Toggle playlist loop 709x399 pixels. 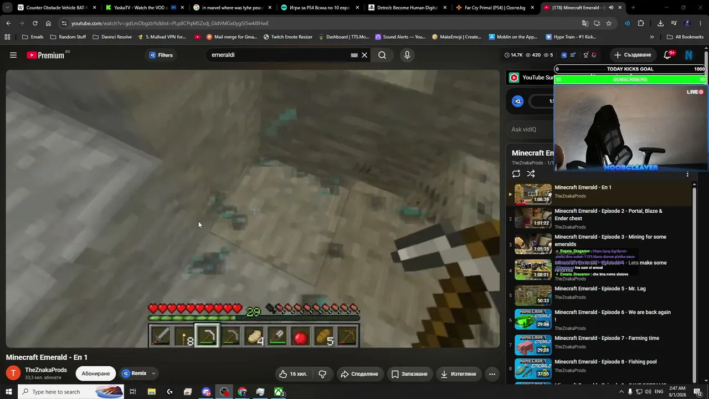coord(516,174)
